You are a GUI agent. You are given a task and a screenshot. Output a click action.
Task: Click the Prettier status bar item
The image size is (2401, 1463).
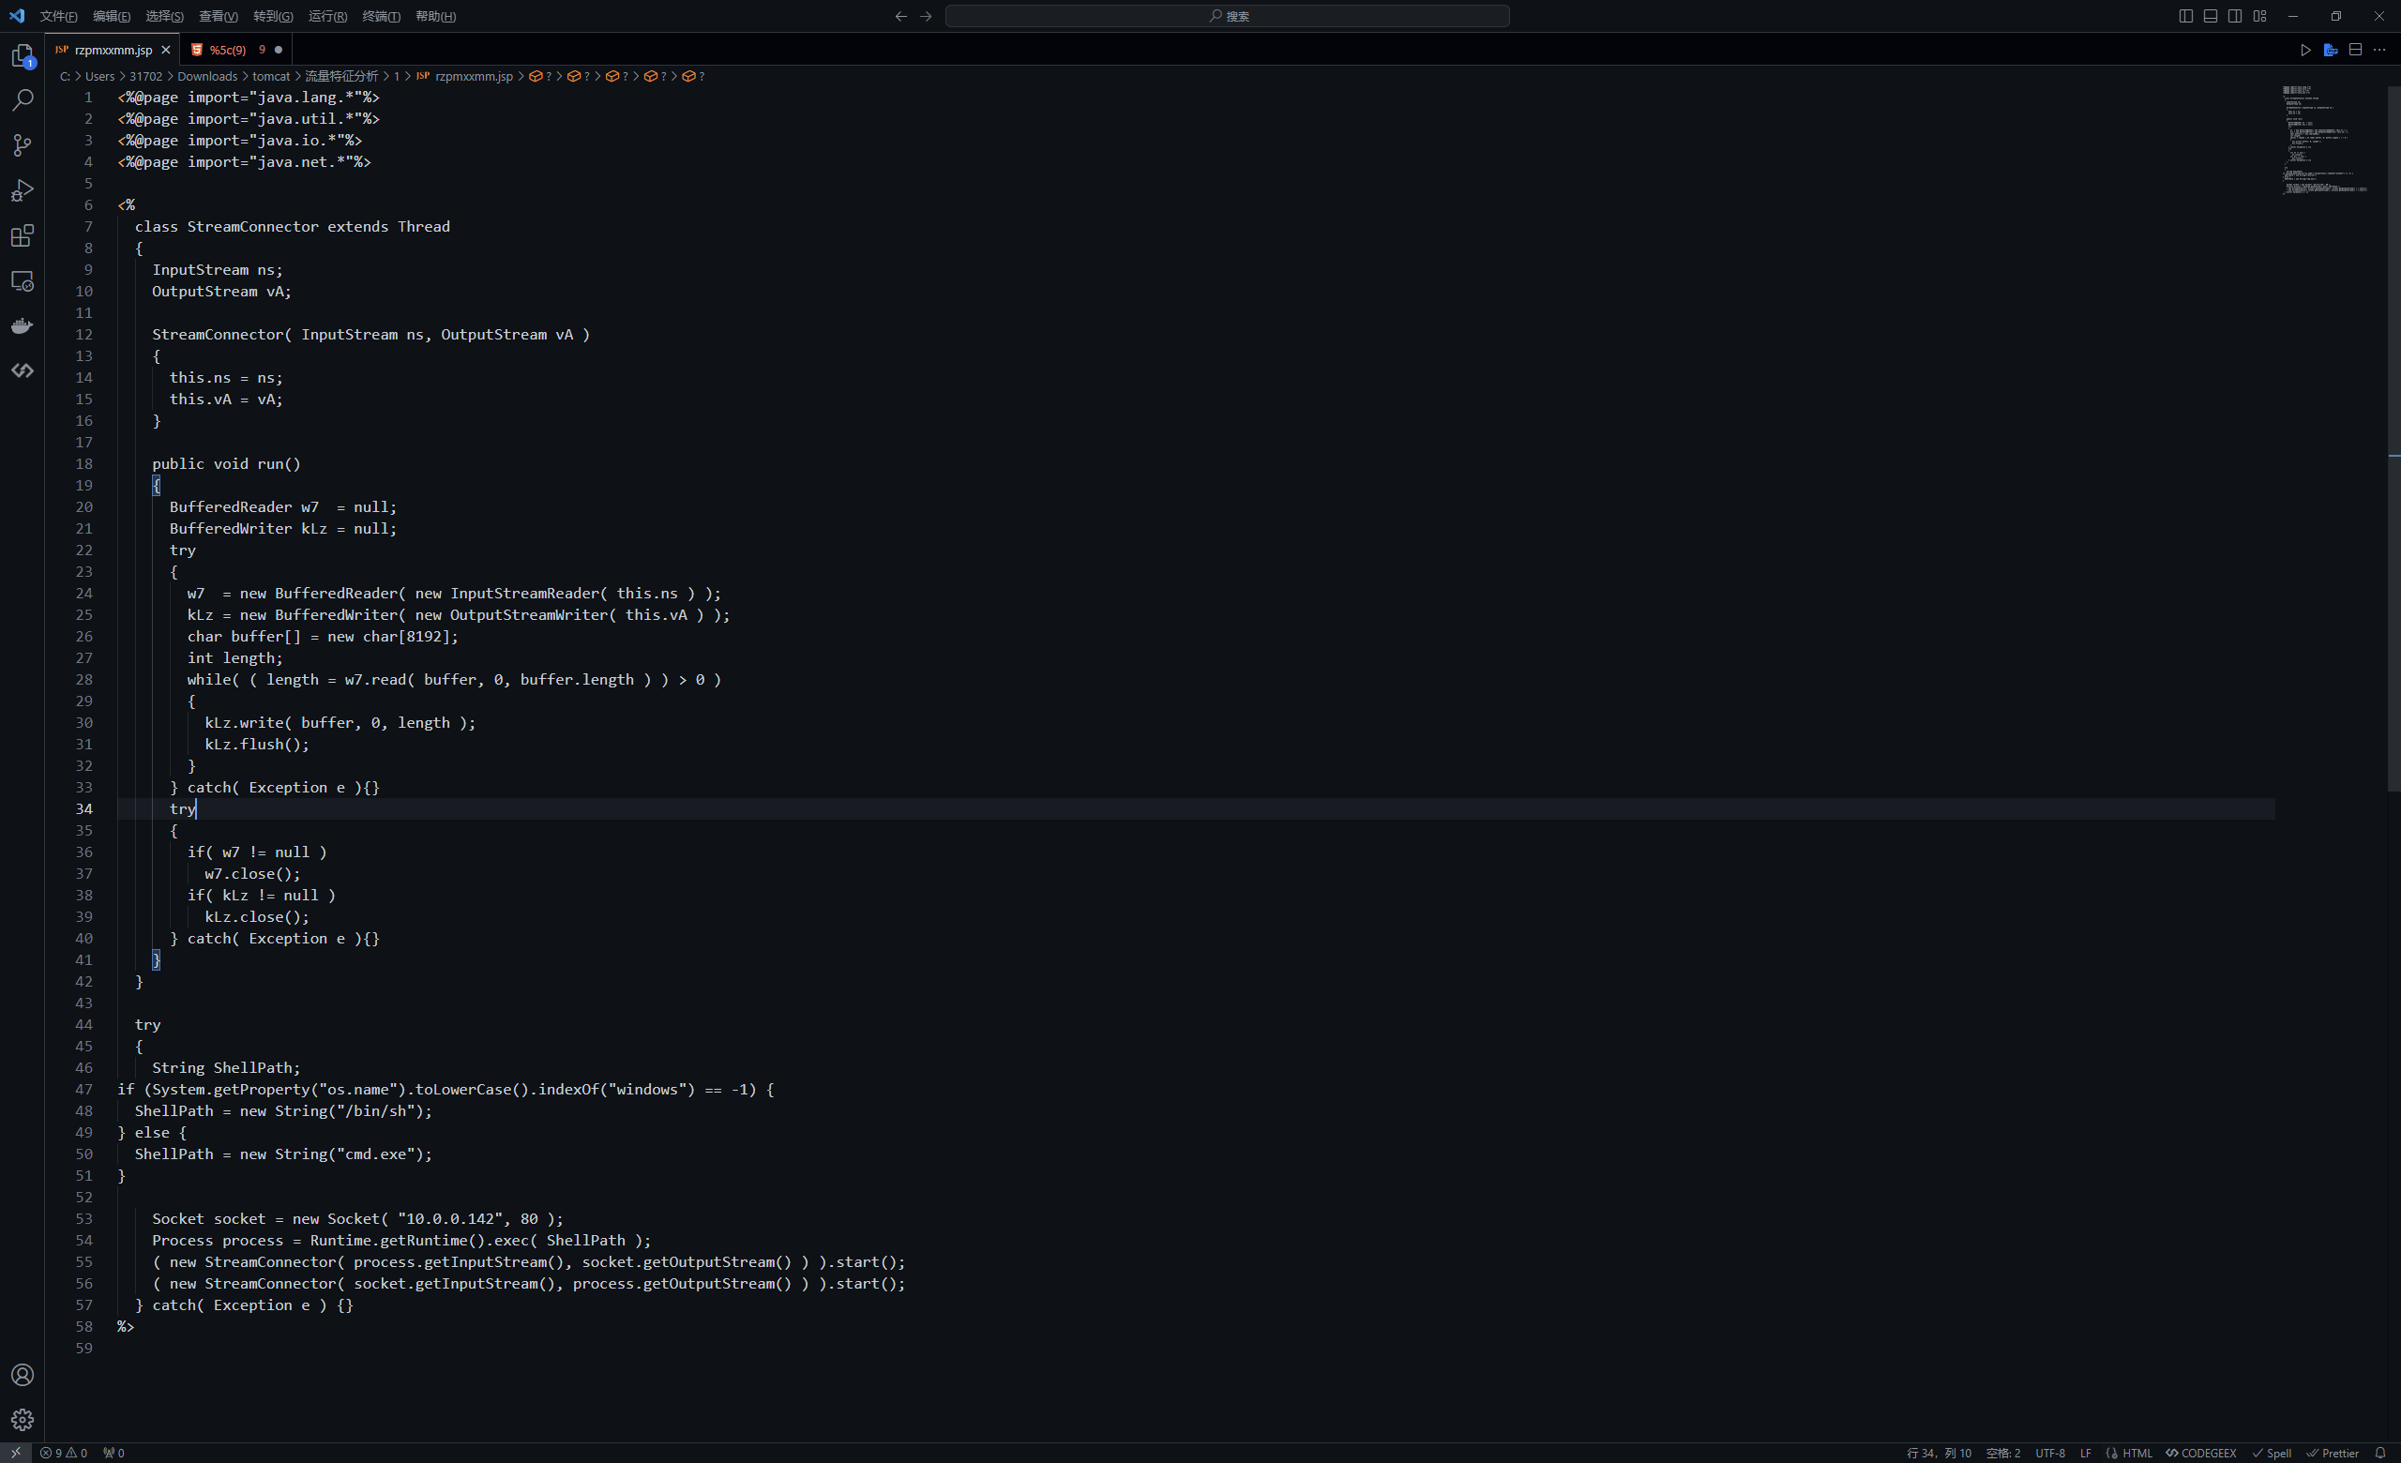click(2332, 1453)
